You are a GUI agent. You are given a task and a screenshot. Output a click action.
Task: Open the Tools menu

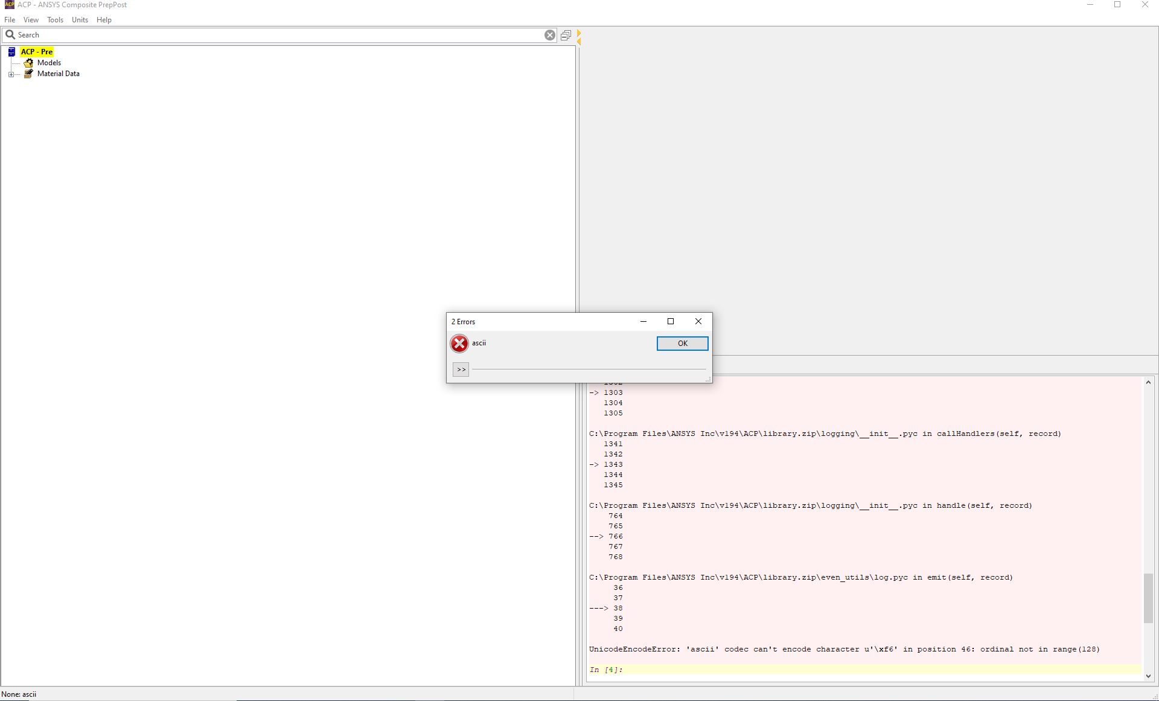(55, 20)
